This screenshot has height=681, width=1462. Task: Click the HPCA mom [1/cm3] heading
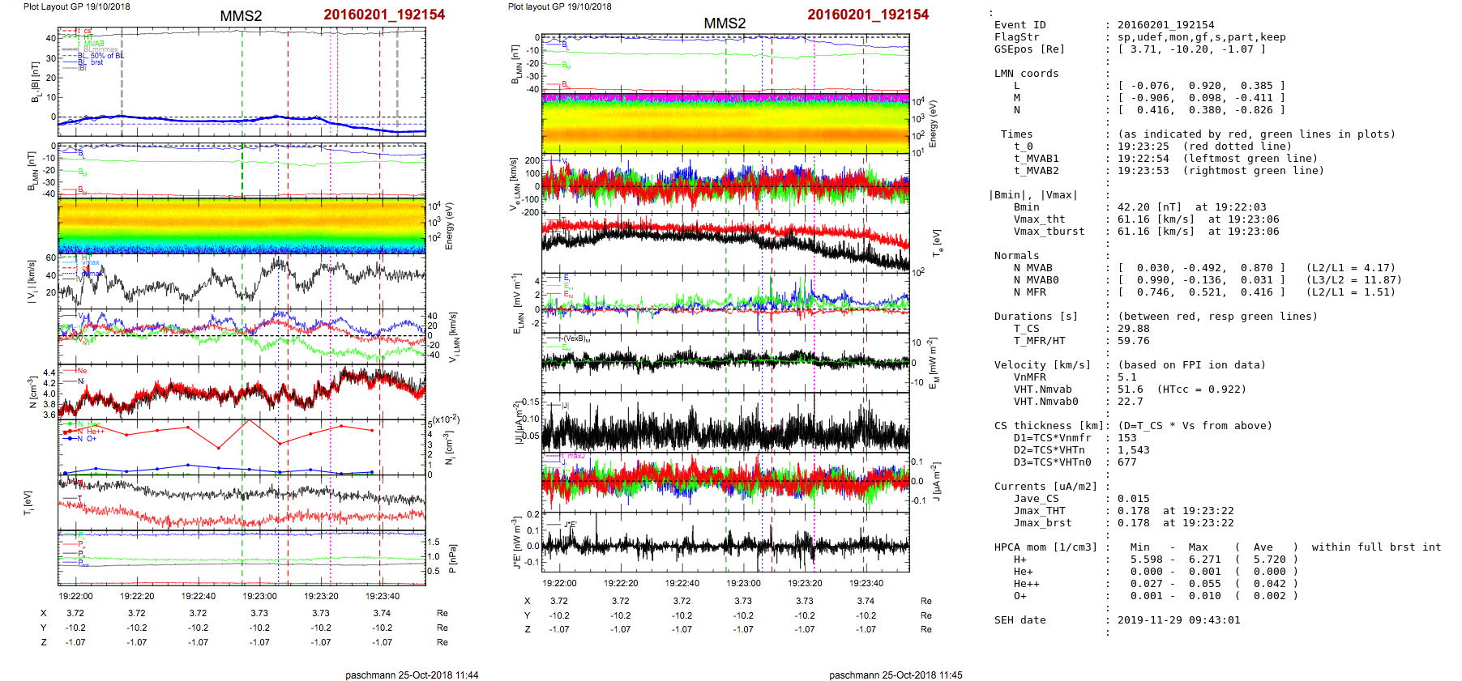tap(1045, 547)
